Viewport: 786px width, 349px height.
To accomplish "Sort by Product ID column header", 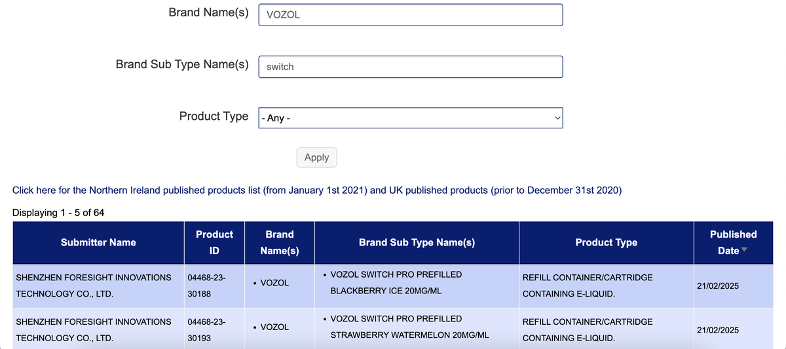I will tap(214, 242).
